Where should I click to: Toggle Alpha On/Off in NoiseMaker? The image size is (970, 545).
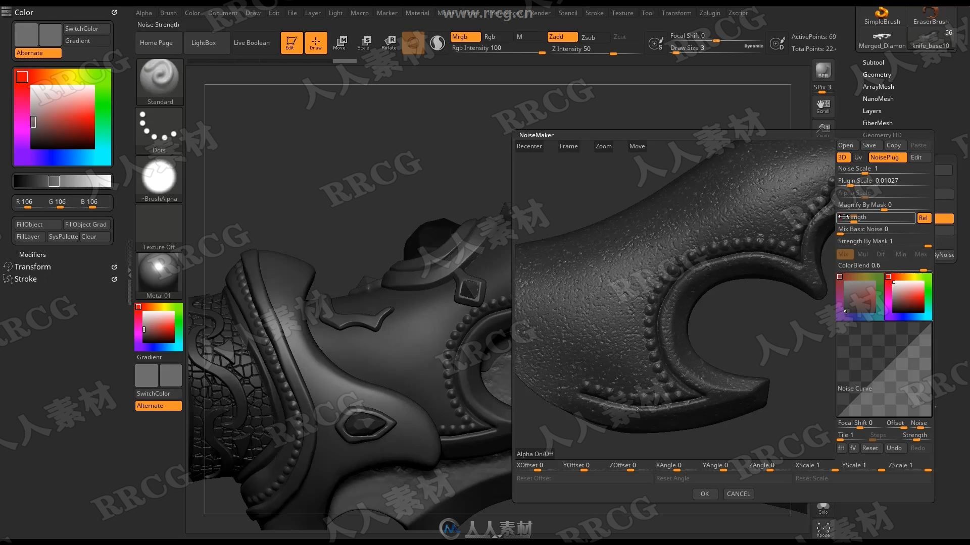(x=536, y=454)
